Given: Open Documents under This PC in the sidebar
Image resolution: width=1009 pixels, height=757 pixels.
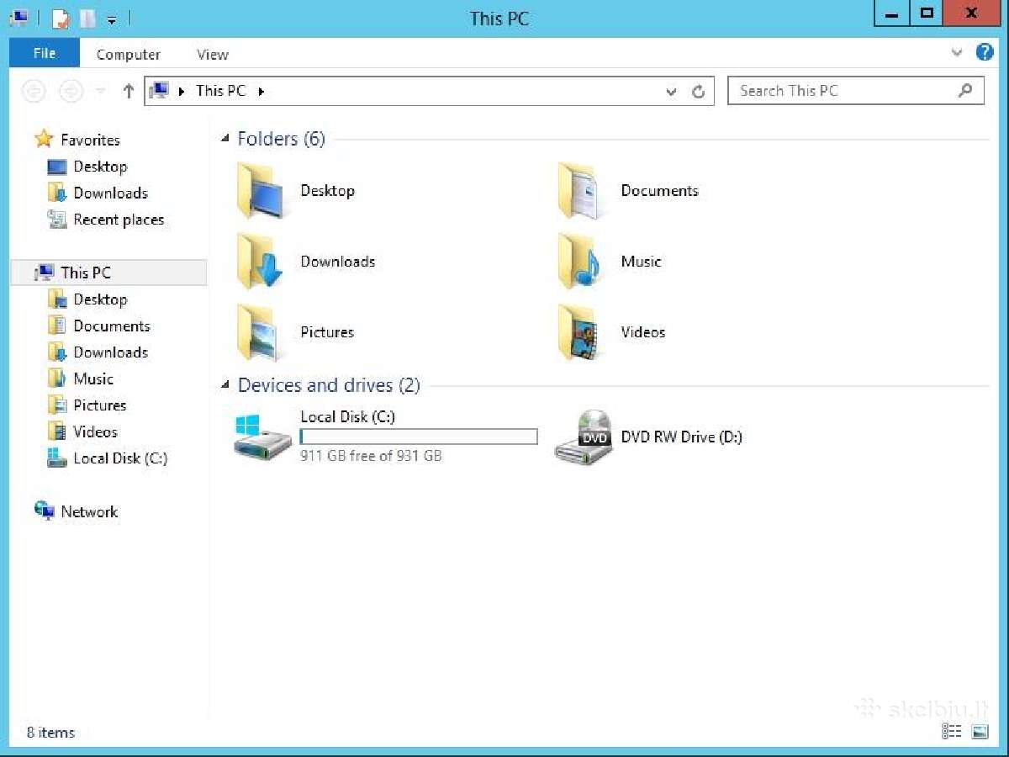Looking at the screenshot, I should pos(99,326).
